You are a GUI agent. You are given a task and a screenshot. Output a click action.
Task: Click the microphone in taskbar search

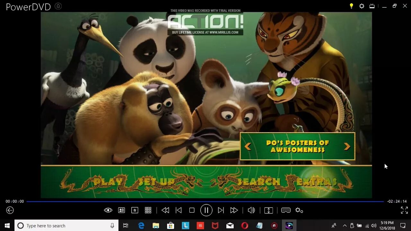click(x=112, y=226)
